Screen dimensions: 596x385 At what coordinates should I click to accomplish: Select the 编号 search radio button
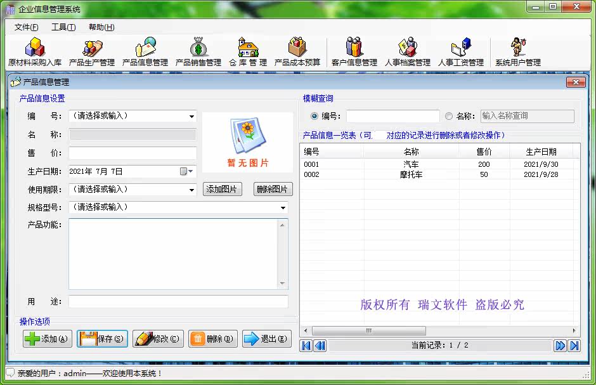pos(314,116)
